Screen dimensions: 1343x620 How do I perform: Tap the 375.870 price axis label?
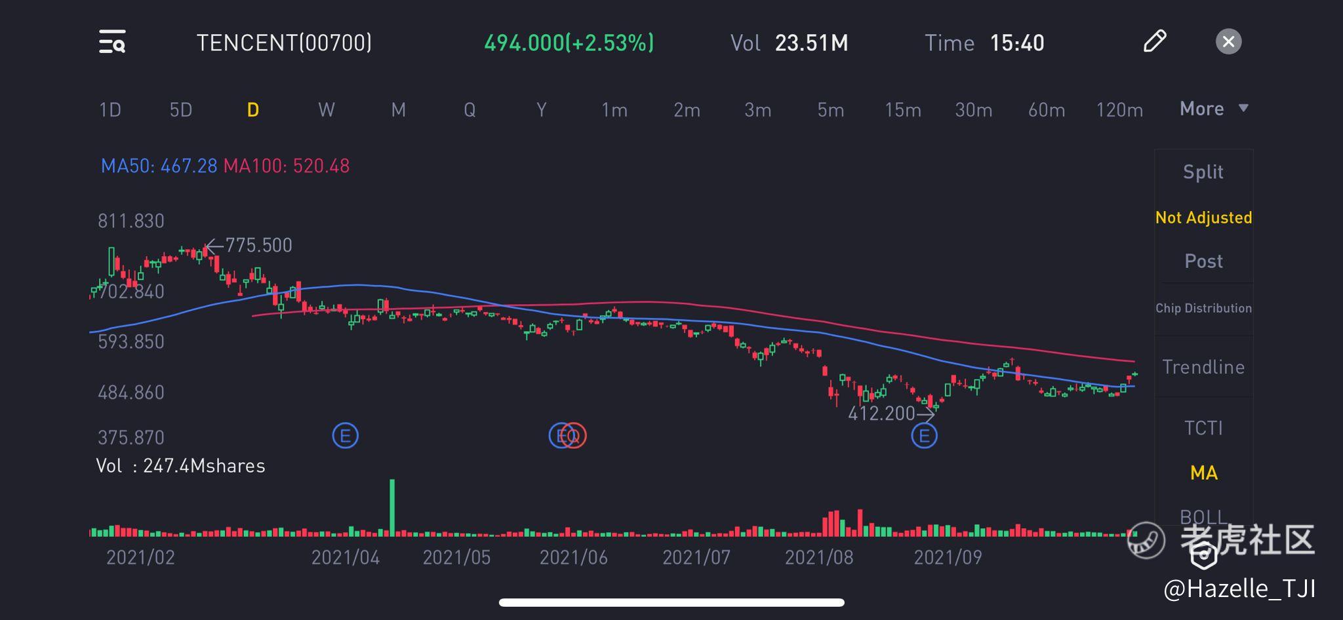coord(131,437)
